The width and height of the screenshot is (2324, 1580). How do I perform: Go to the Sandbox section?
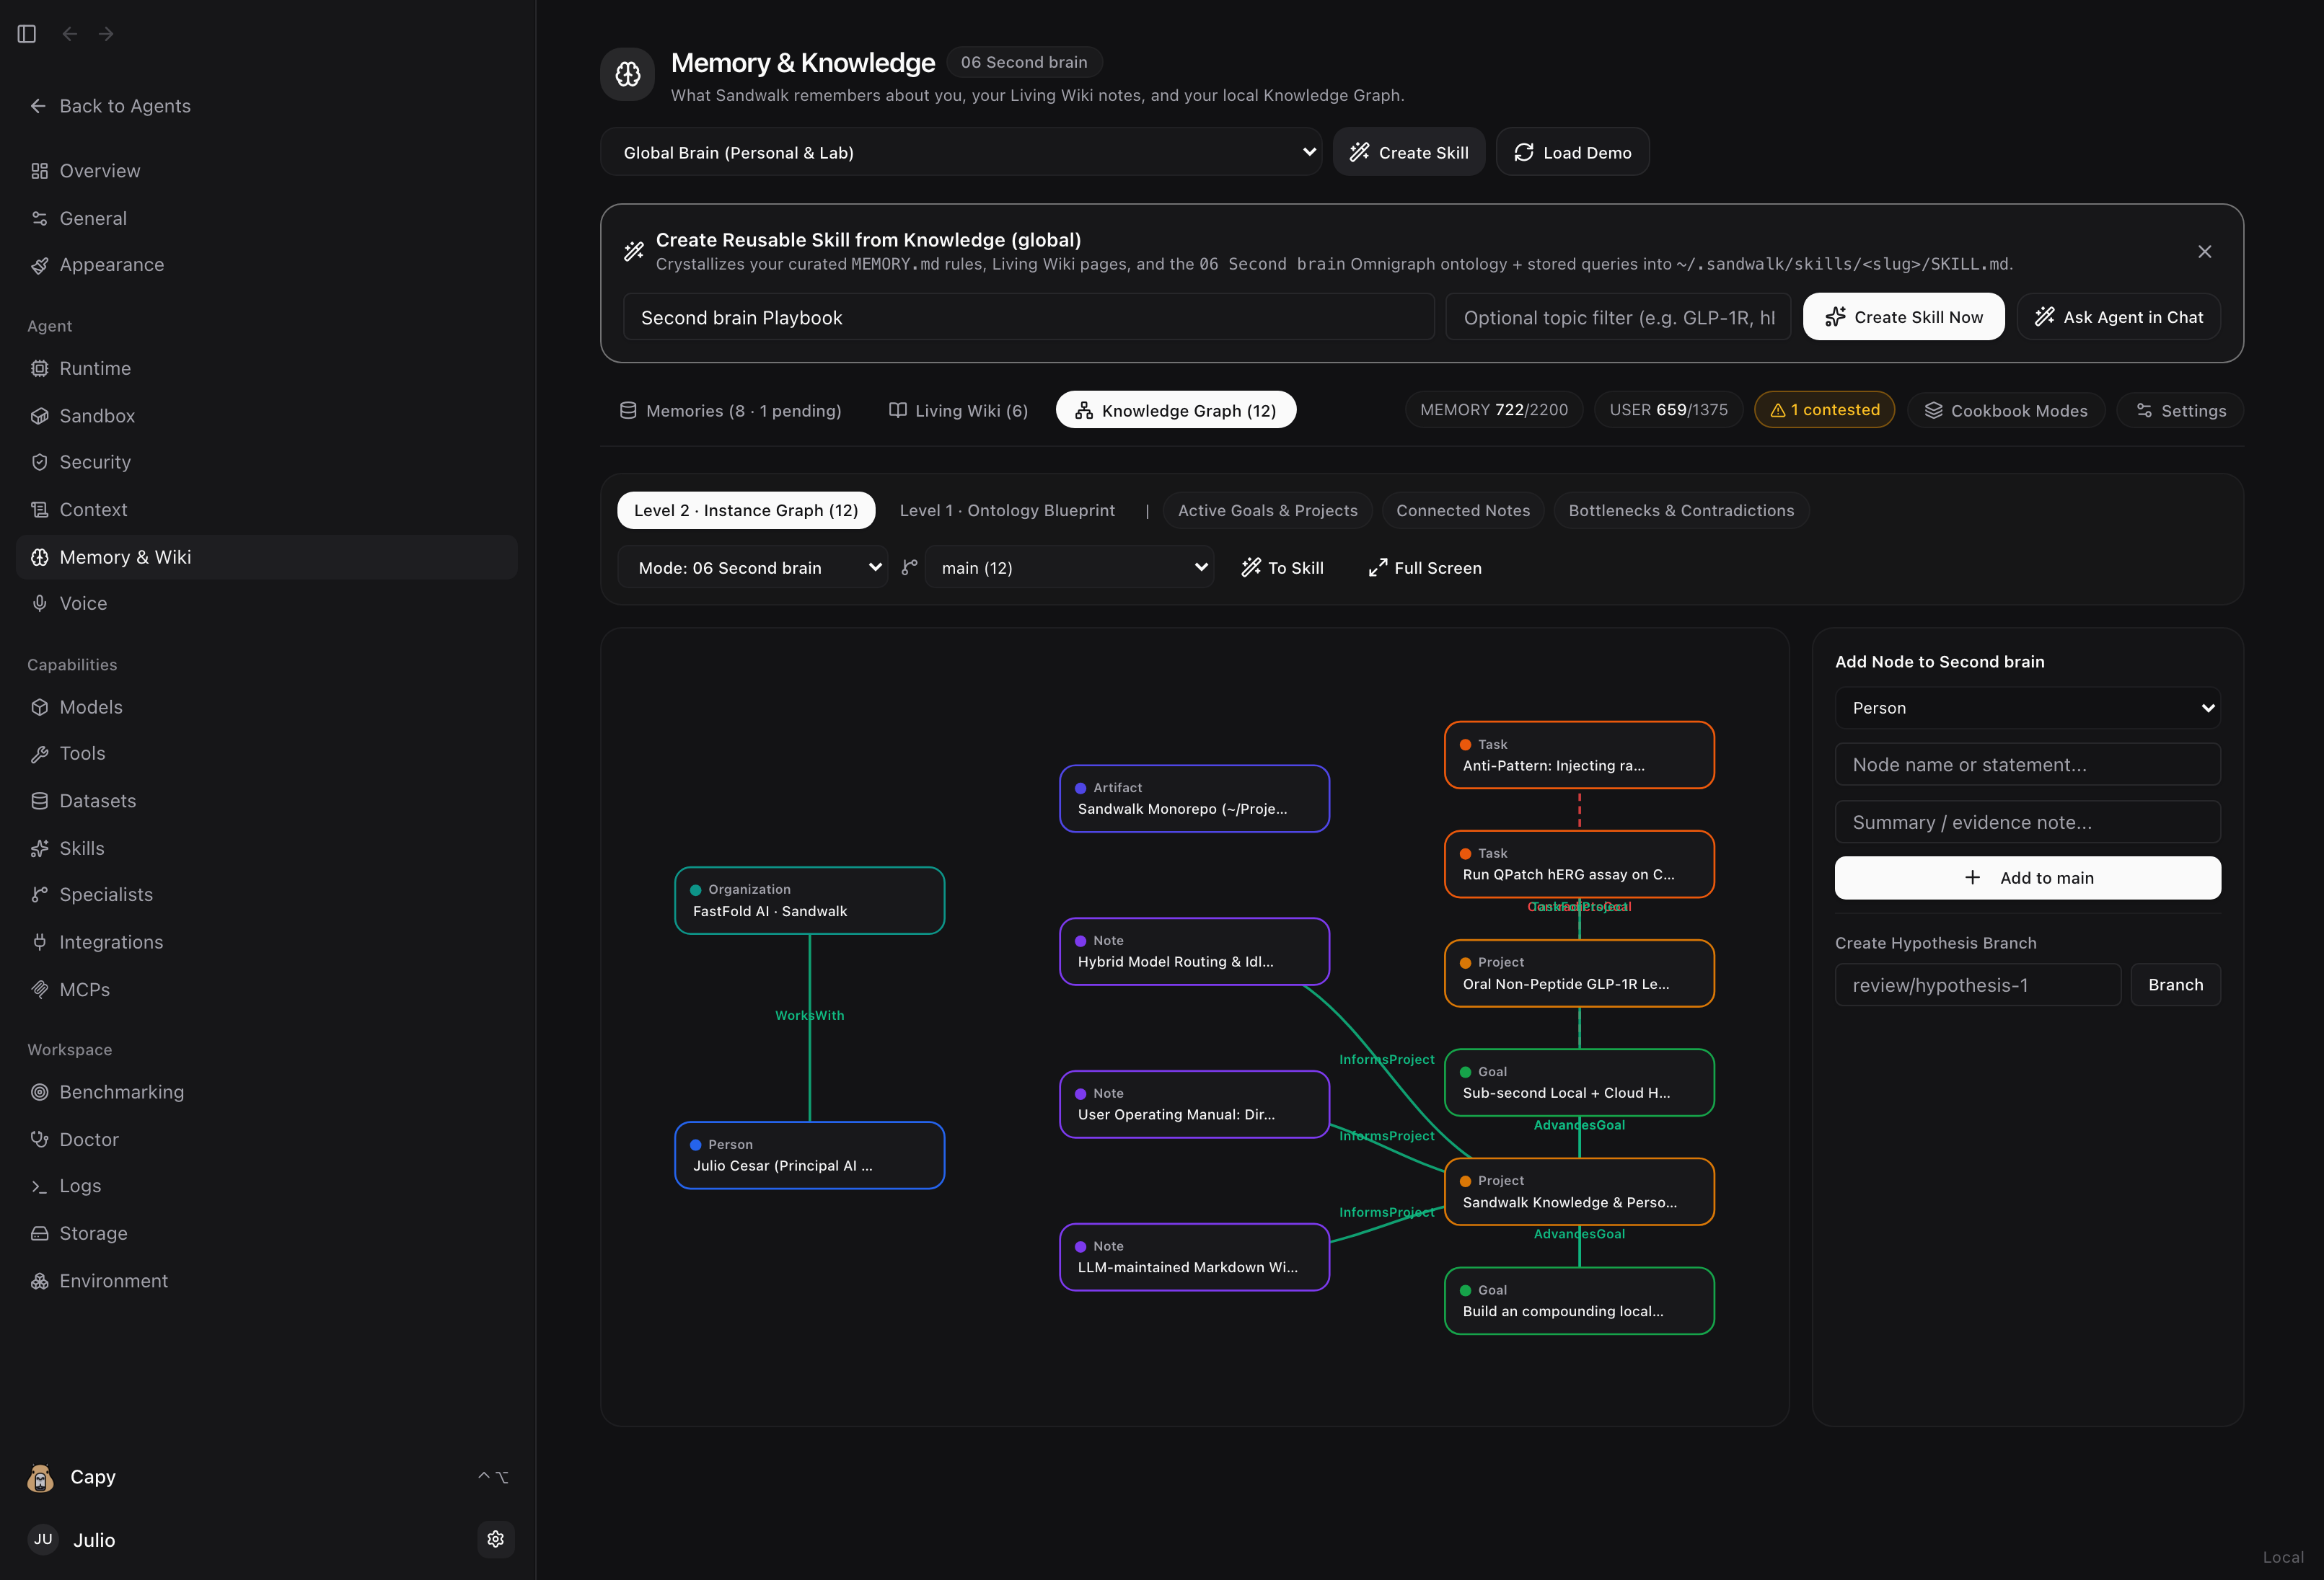pos(266,416)
